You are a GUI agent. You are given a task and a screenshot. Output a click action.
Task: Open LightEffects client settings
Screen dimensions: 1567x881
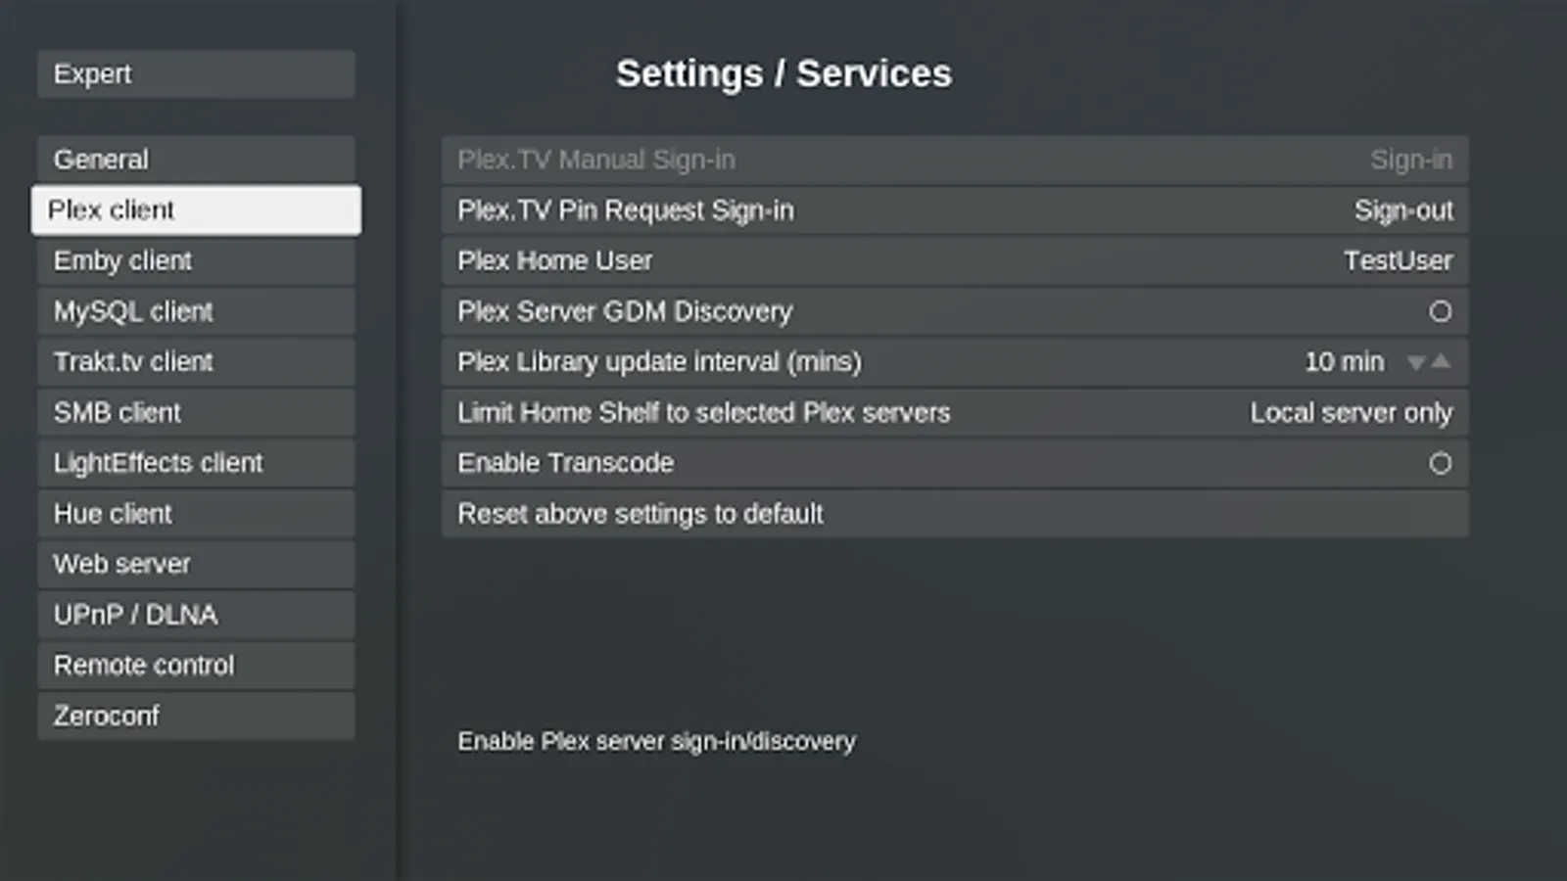click(196, 463)
